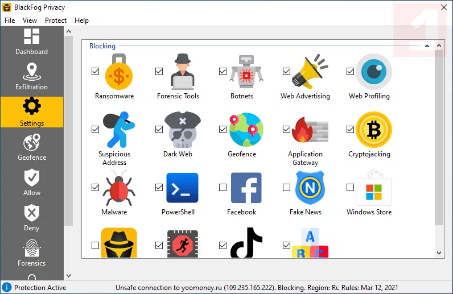The image size is (453, 294).
Task: Open the Dashboard sidebar section
Action: [x=31, y=42]
